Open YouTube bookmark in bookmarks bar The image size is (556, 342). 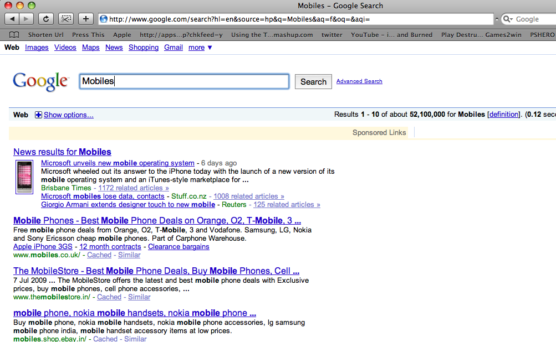click(391, 35)
